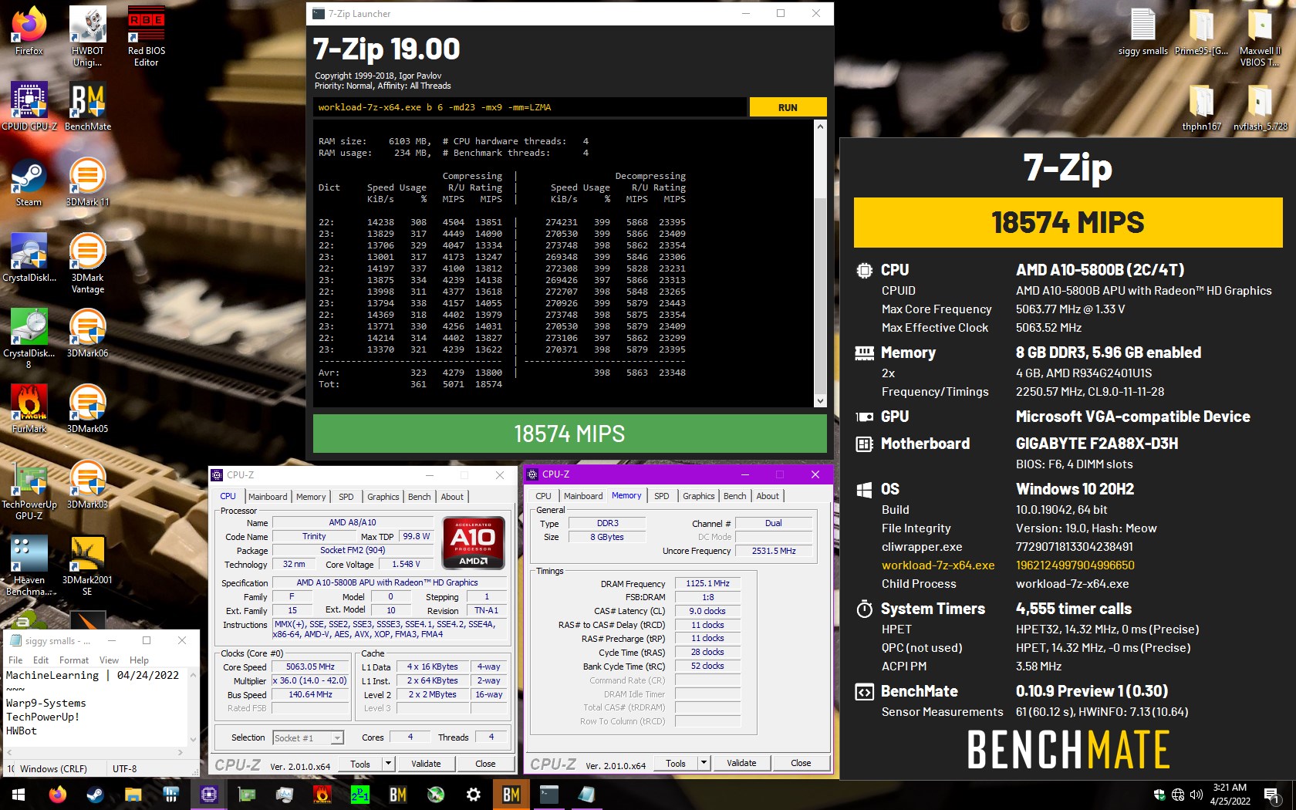The image size is (1296, 810).
Task: Open the Help menu in Notepad
Action: tap(139, 660)
